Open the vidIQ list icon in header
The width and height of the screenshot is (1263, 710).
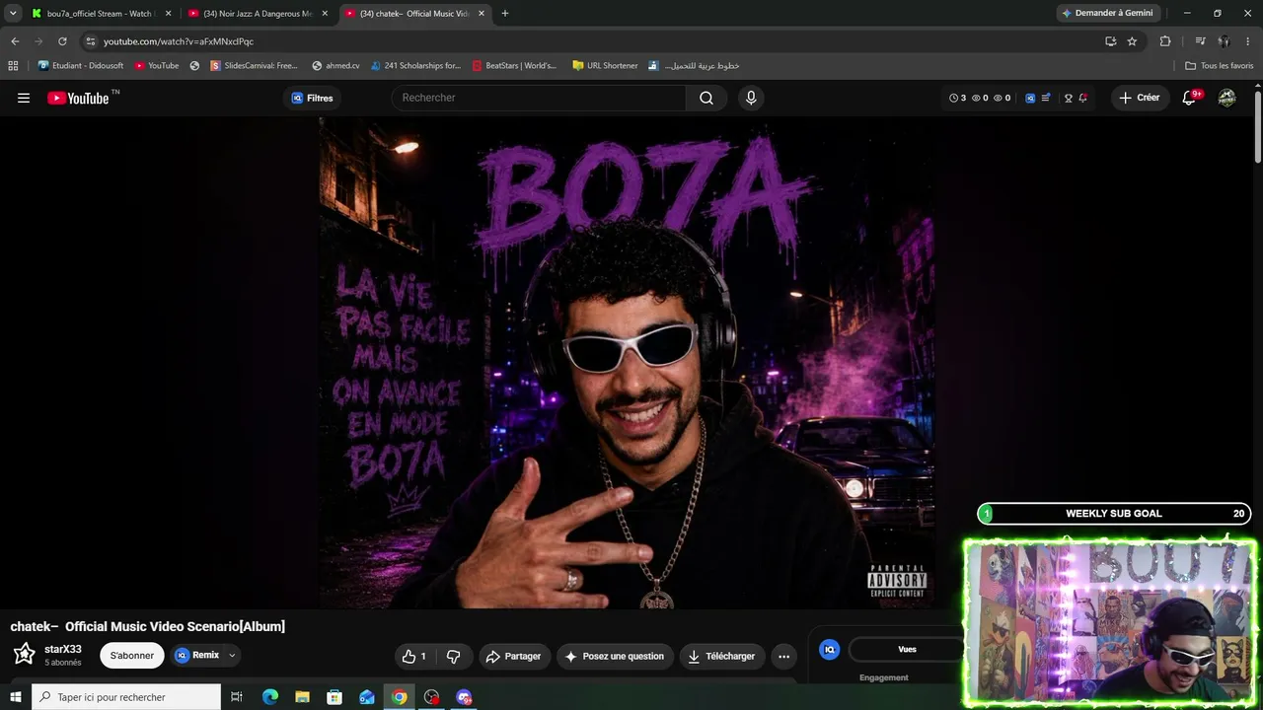click(x=1046, y=98)
